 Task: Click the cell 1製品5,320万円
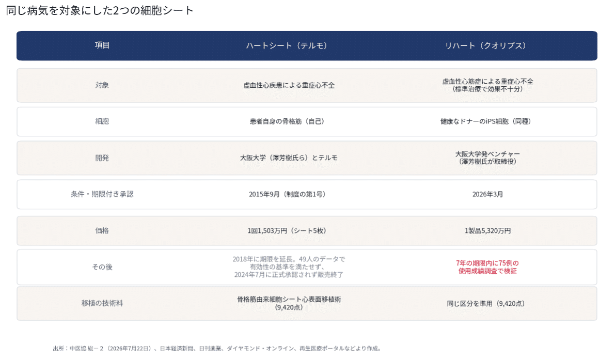tap(487, 231)
